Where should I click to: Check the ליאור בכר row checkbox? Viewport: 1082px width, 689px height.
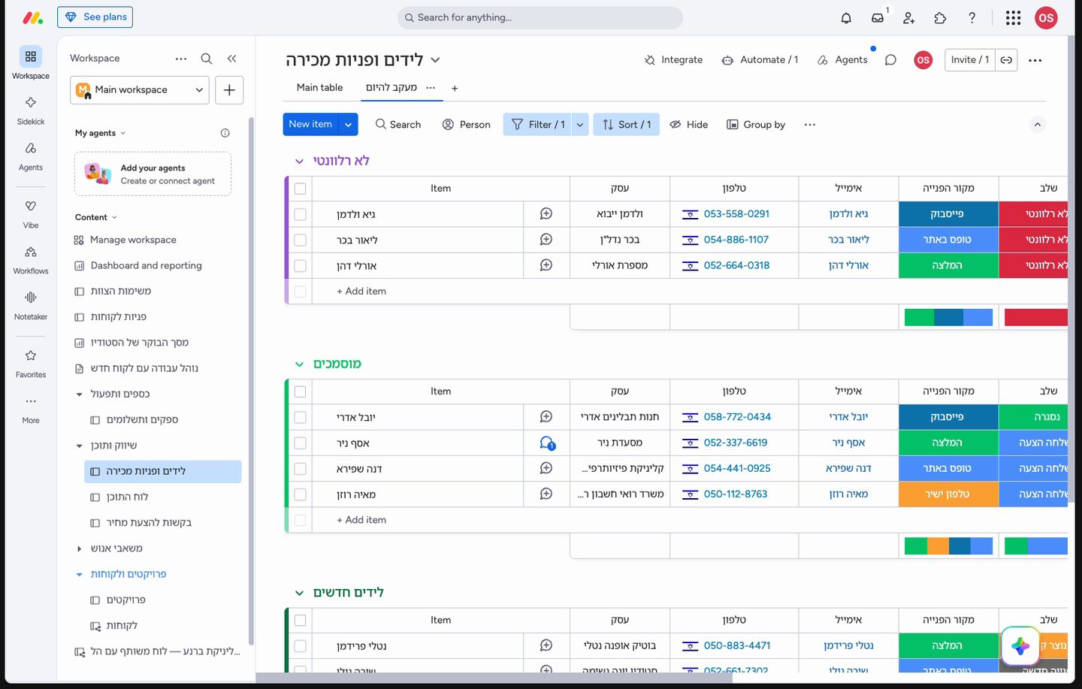tap(300, 240)
